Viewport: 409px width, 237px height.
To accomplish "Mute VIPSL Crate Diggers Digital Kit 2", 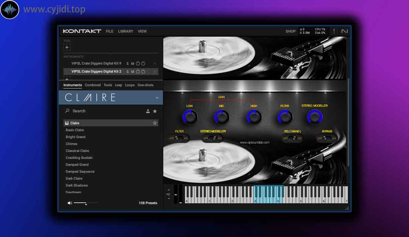I will (x=133, y=72).
